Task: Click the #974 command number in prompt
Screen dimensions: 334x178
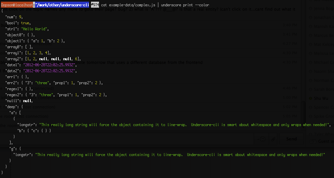Action: pyautogui.click(x=95, y=5)
